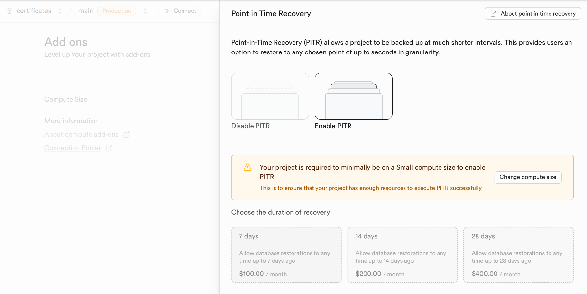The width and height of the screenshot is (587, 294).
Task: Follow the Connection Pooler link
Action: 72,148
